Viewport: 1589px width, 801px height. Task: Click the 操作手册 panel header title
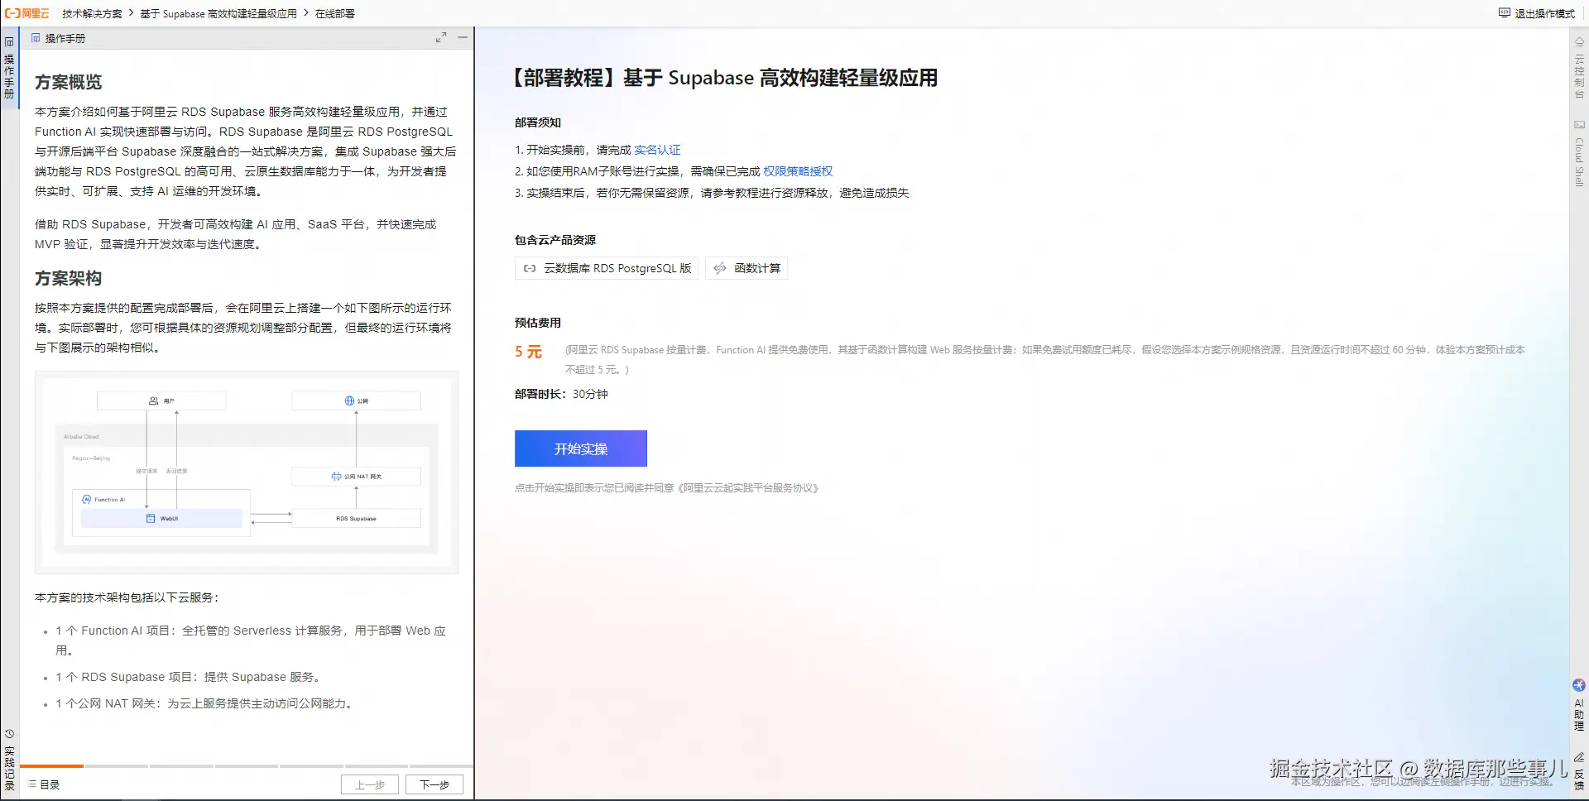65,38
